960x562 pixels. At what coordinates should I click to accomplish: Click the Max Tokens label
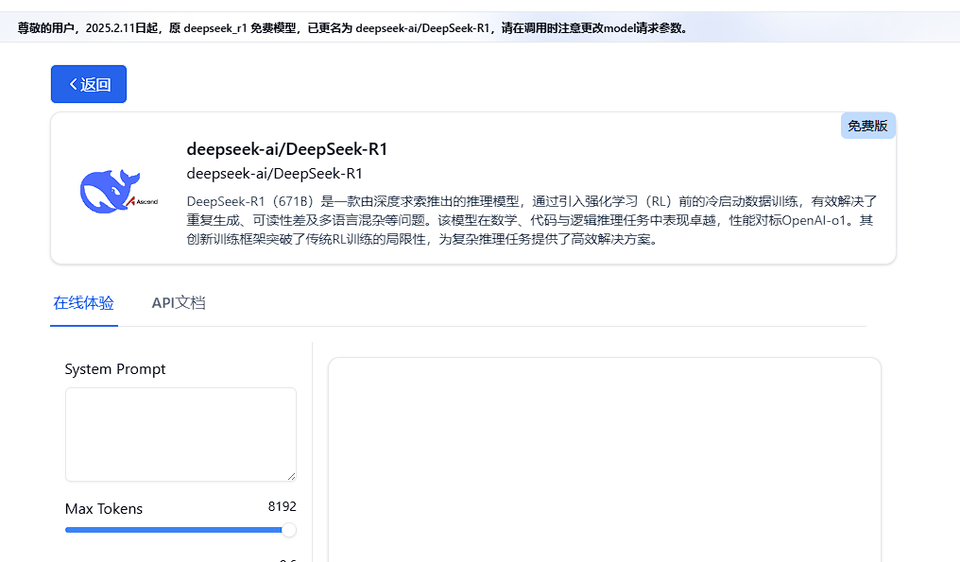[104, 509]
